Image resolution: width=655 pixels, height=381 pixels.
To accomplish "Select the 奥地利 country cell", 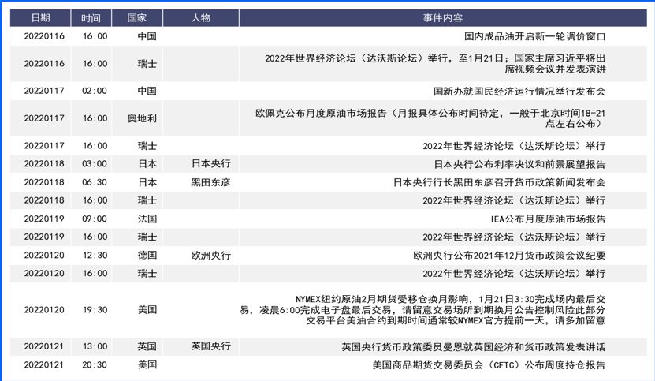I will [142, 118].
